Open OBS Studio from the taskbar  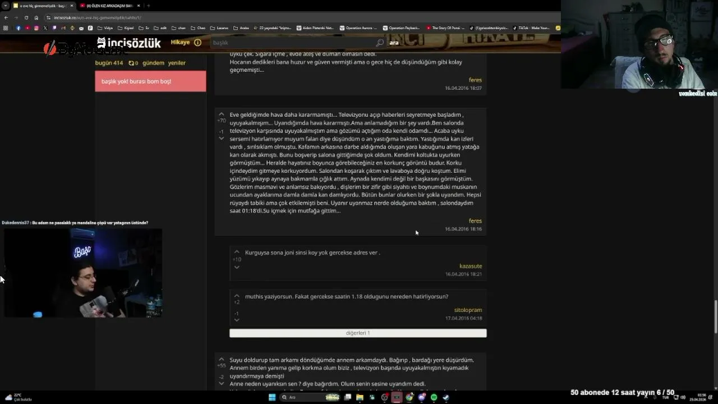(x=384, y=397)
